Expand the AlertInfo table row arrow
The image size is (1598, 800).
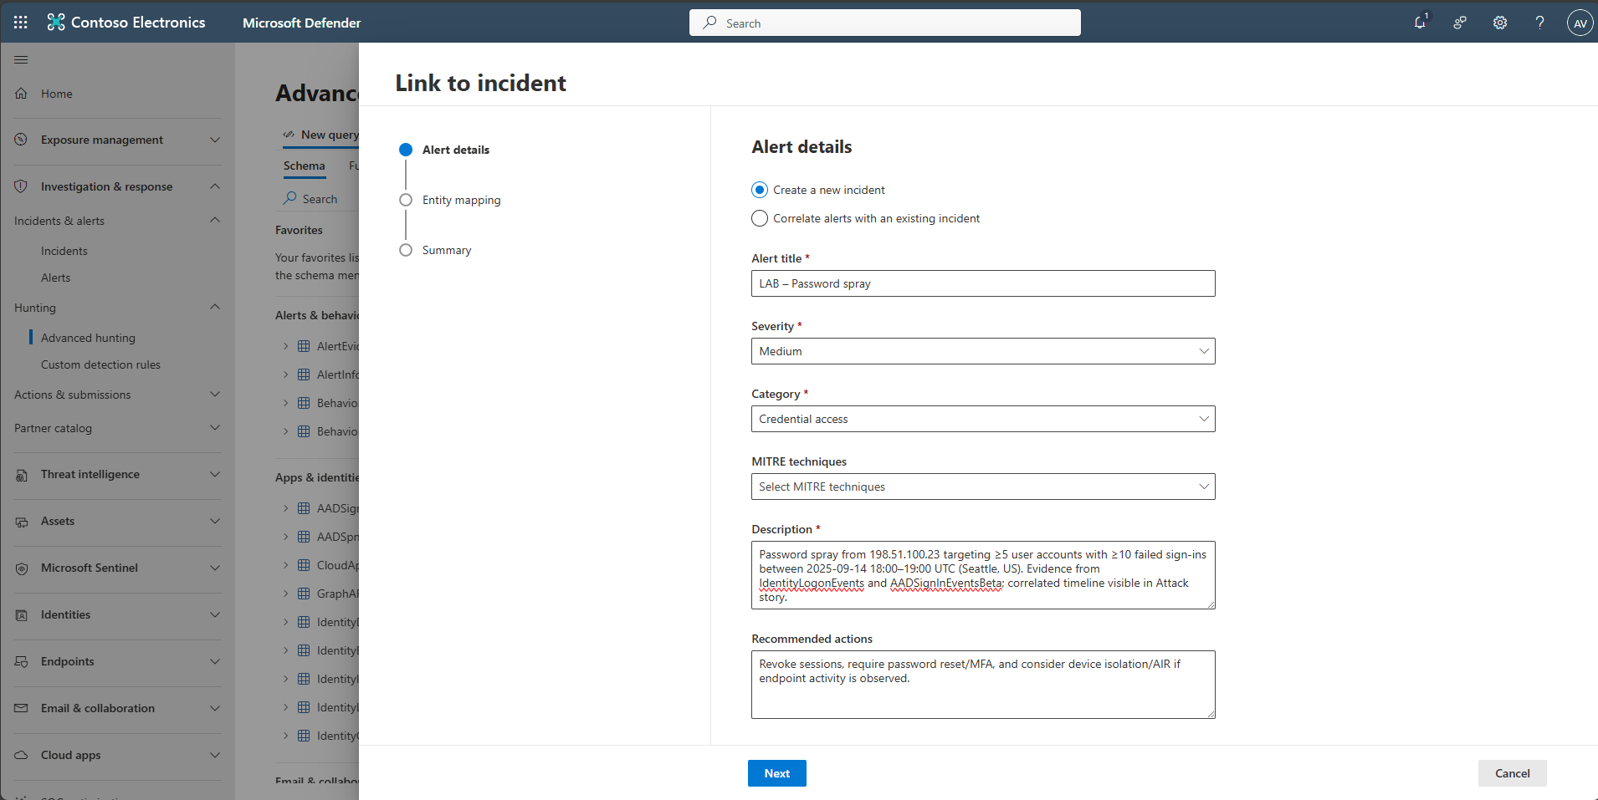coord(285,375)
